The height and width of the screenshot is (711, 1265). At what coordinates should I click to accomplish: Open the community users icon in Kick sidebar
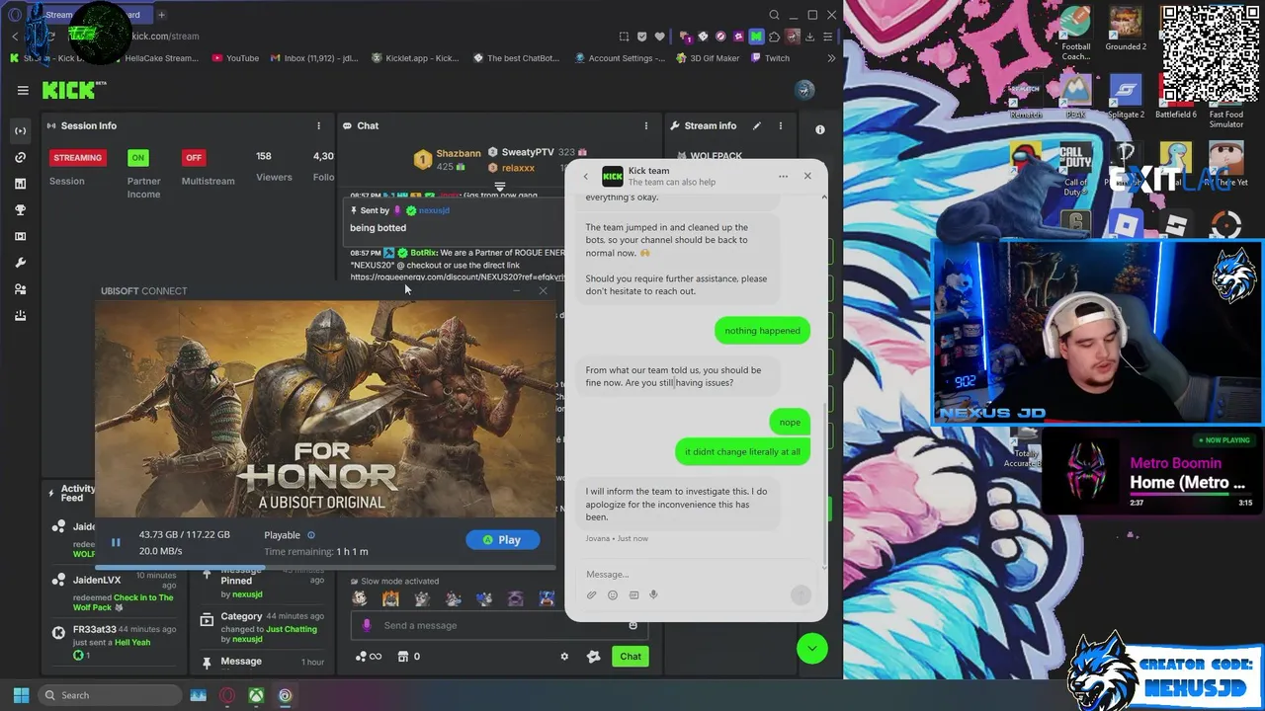pos(21,289)
